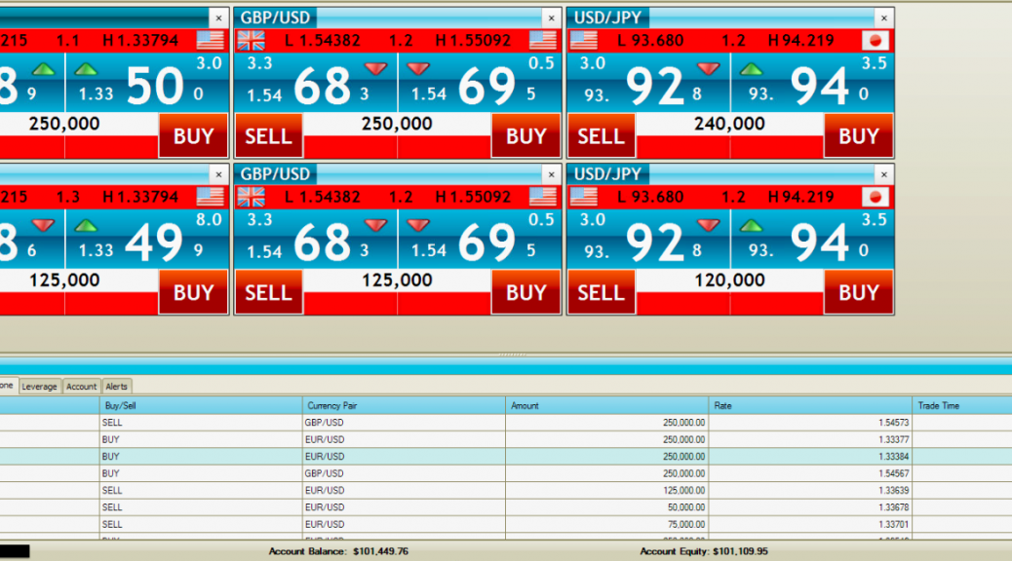This screenshot has height=561, width=1012.
Task: Click green up arrow in the 240,000 USD/JPY panel
Action: tap(751, 69)
